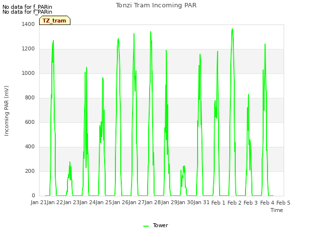Click the second No data for f_PARin message
Image resolution: width=313 pixels, height=235 pixels.
click(x=27, y=12)
